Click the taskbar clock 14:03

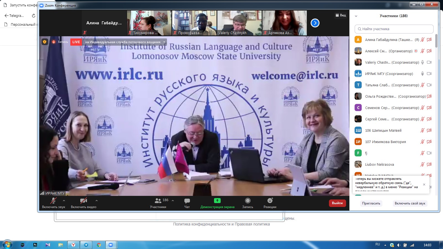pos(427,245)
